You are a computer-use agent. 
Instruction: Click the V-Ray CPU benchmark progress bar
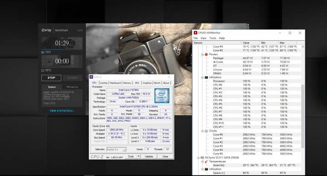62,49
